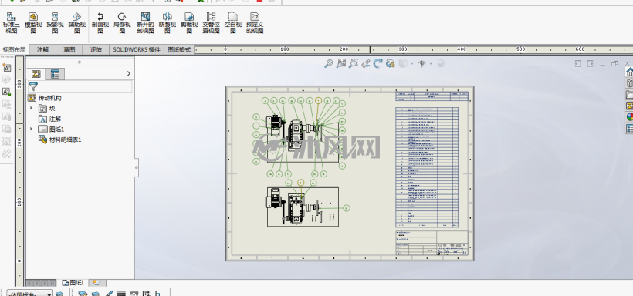Open the Appearances color ball icon

(629, 117)
